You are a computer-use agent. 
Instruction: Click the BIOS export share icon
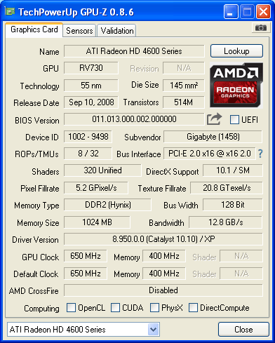click(214, 119)
